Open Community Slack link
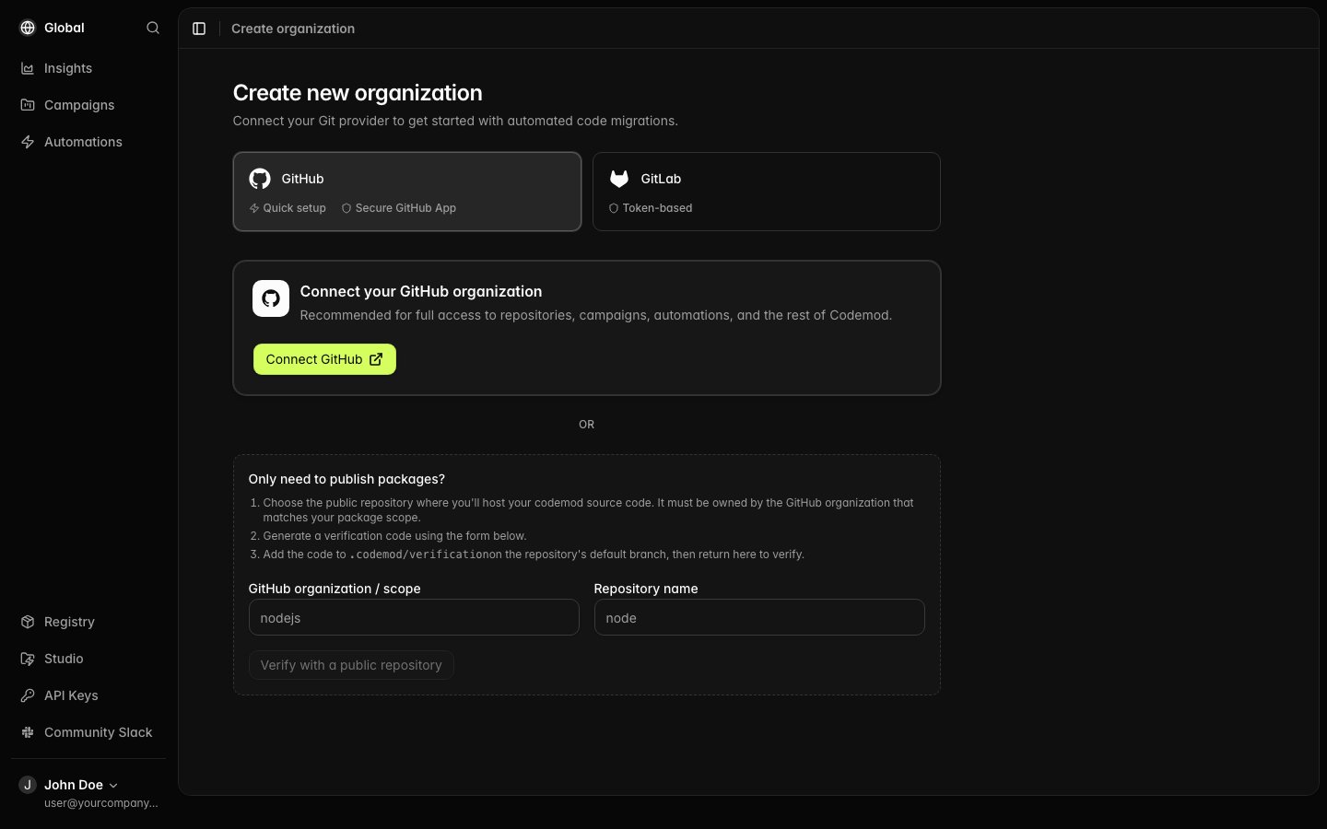Viewport: 1327px width, 829px height. click(88, 732)
